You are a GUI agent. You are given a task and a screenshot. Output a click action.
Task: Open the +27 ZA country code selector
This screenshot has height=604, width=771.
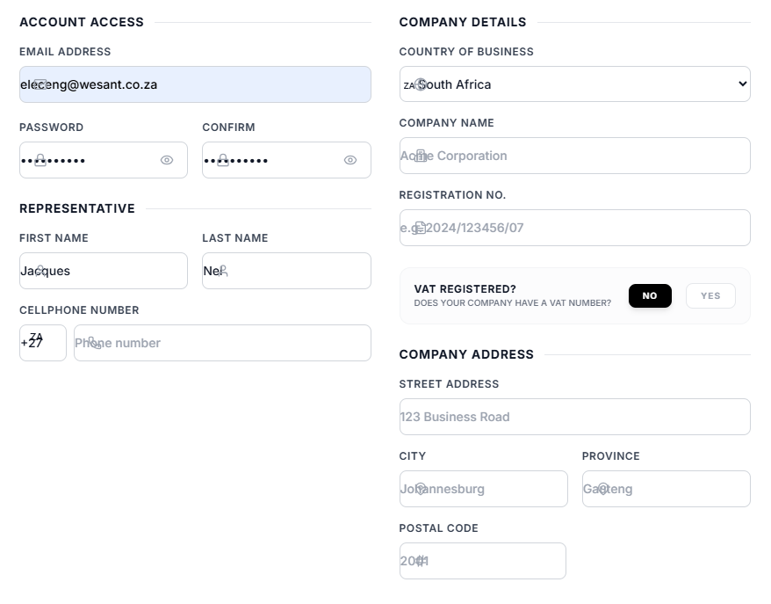coord(42,343)
